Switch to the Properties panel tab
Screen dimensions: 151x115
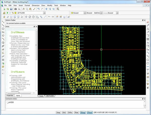[10, 96]
